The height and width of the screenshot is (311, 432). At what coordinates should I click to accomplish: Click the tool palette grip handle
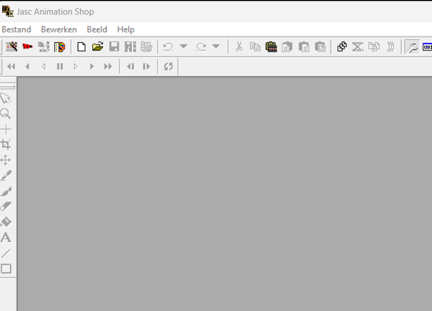click(x=8, y=87)
